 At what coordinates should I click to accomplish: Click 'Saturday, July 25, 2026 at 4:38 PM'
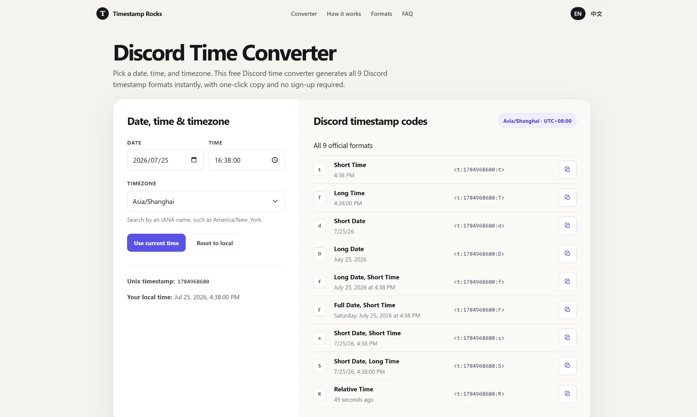[x=377, y=316]
